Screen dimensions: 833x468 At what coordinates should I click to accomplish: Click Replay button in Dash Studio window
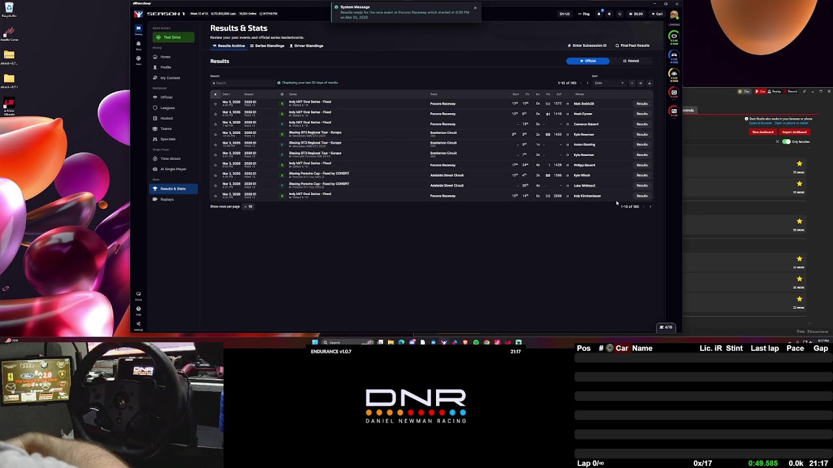point(775,92)
